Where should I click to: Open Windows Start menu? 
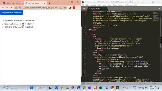pyautogui.click(x=32, y=88)
